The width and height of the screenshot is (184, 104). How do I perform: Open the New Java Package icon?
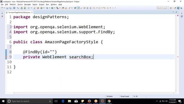[38, 8]
